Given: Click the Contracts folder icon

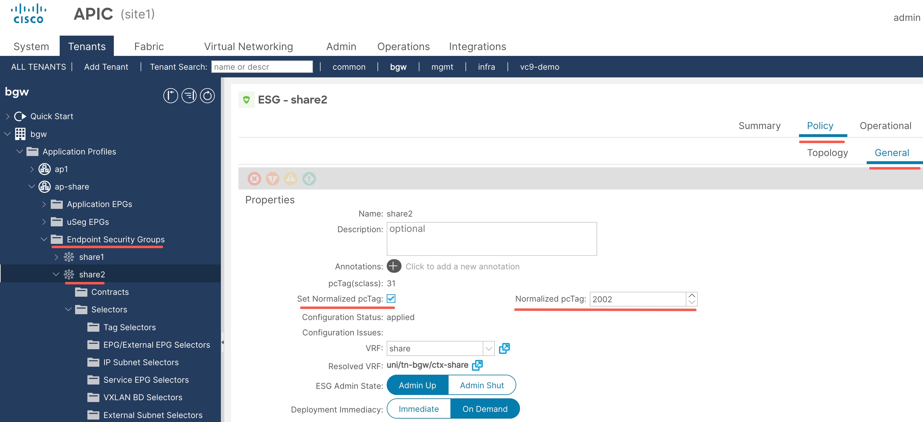Looking at the screenshot, I should (x=81, y=292).
